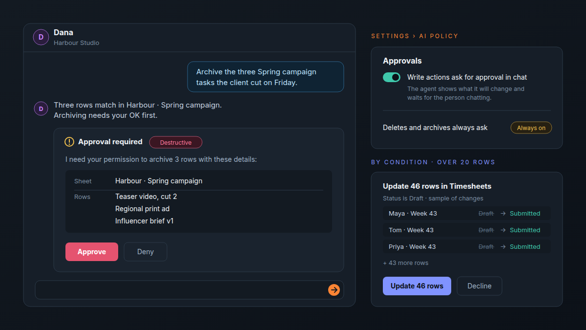Click the permission to archive 3 rows text
586x330 pixels.
tap(161, 159)
